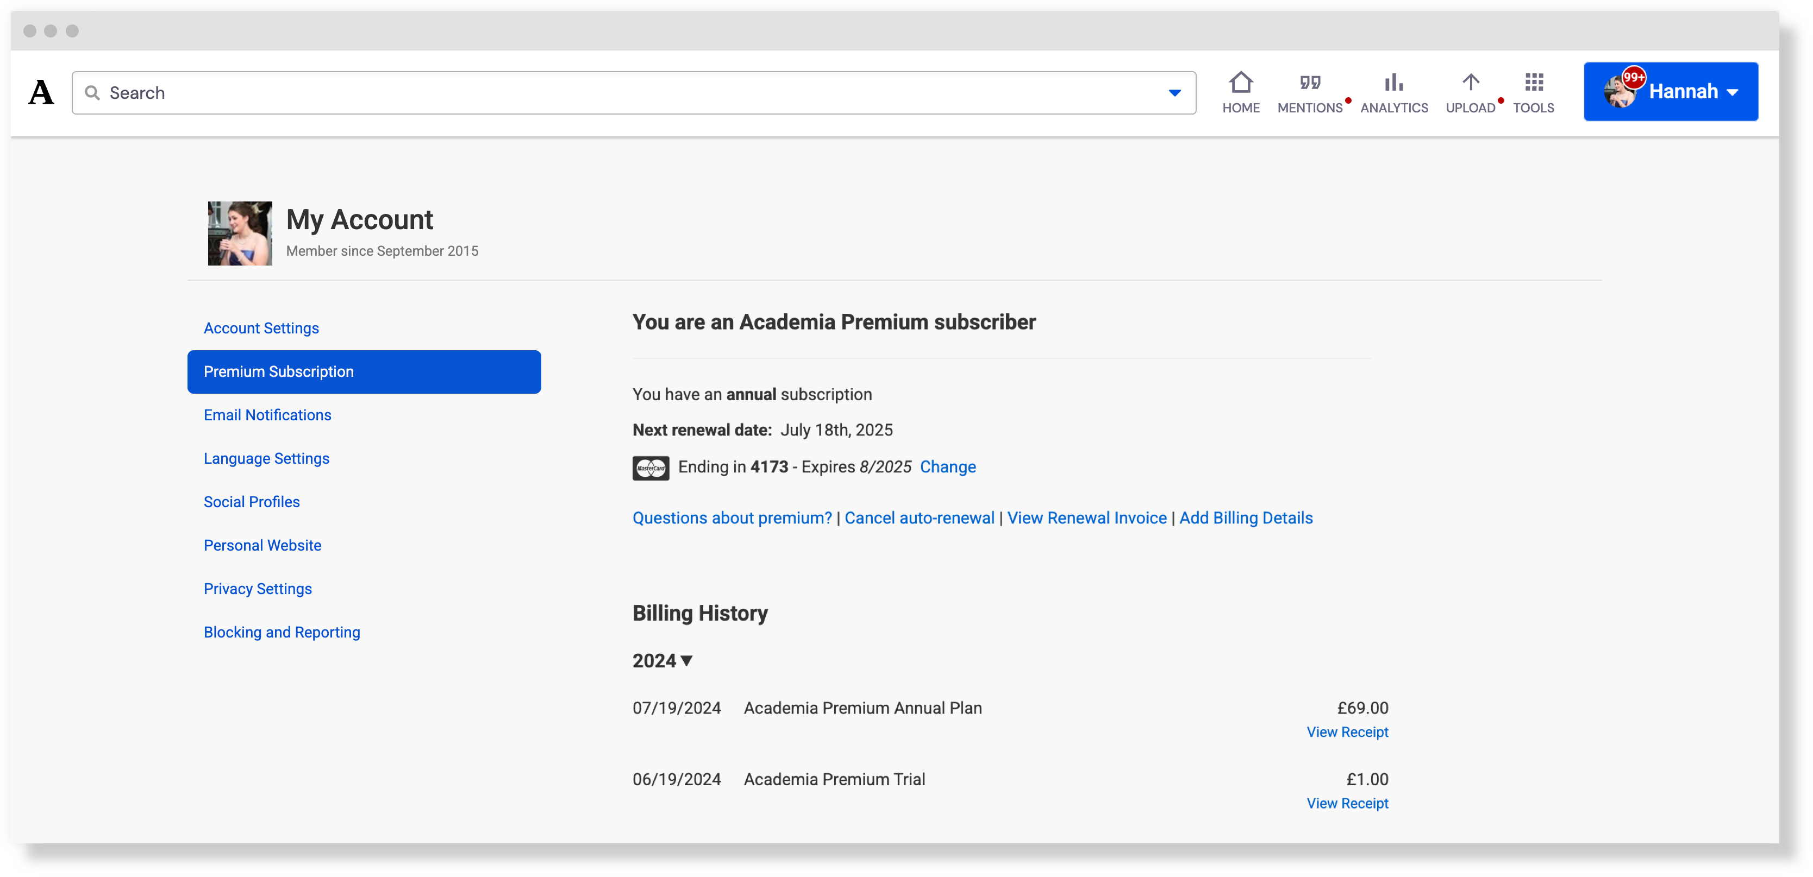The width and height of the screenshot is (1813, 877).
Task: Click the MasterCard card icon
Action: coord(651,468)
